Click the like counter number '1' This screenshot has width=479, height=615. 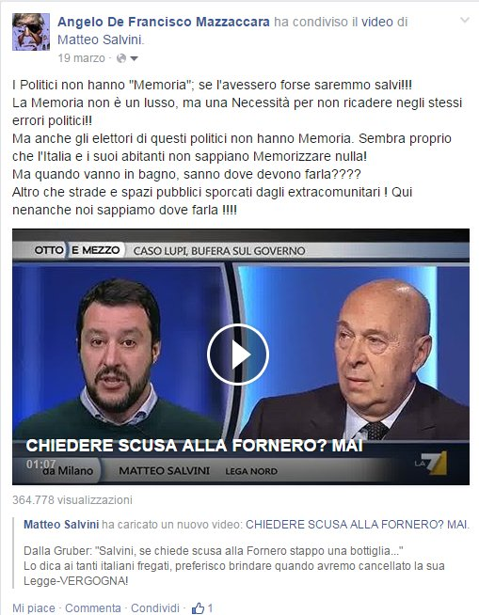click(x=210, y=607)
